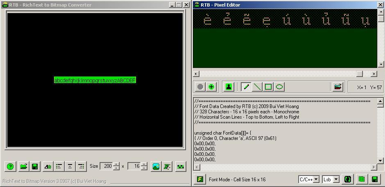Save code with the Pixel Editor floppy icon

(375, 179)
